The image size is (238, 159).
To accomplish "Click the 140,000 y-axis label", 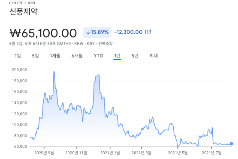I will tap(19, 103).
